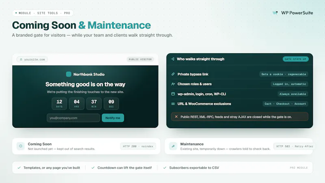325x183 pixels.
Task: Click the Notify me button
Action: (113, 118)
